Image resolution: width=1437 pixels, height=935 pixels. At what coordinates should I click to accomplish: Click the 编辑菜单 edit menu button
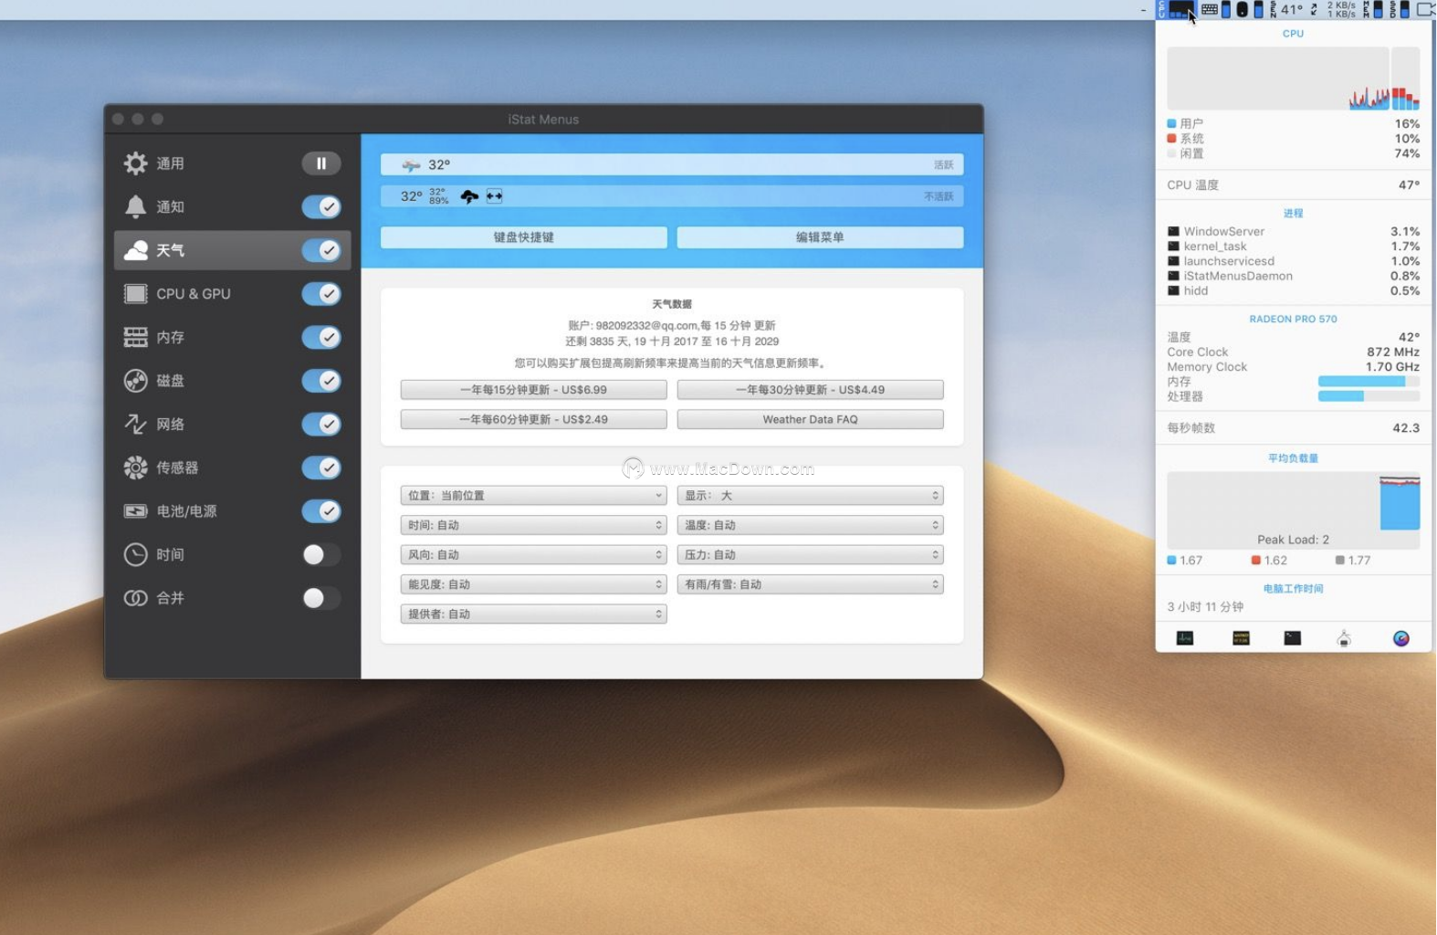pyautogui.click(x=820, y=237)
